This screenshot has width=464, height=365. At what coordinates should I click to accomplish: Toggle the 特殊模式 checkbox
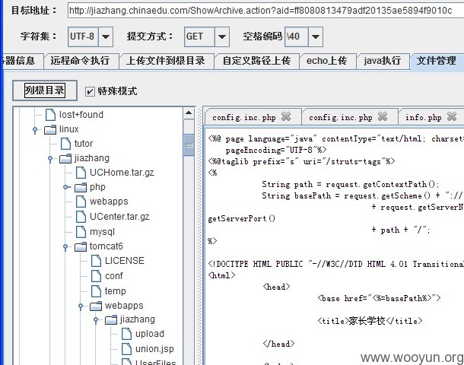pyautogui.click(x=90, y=91)
